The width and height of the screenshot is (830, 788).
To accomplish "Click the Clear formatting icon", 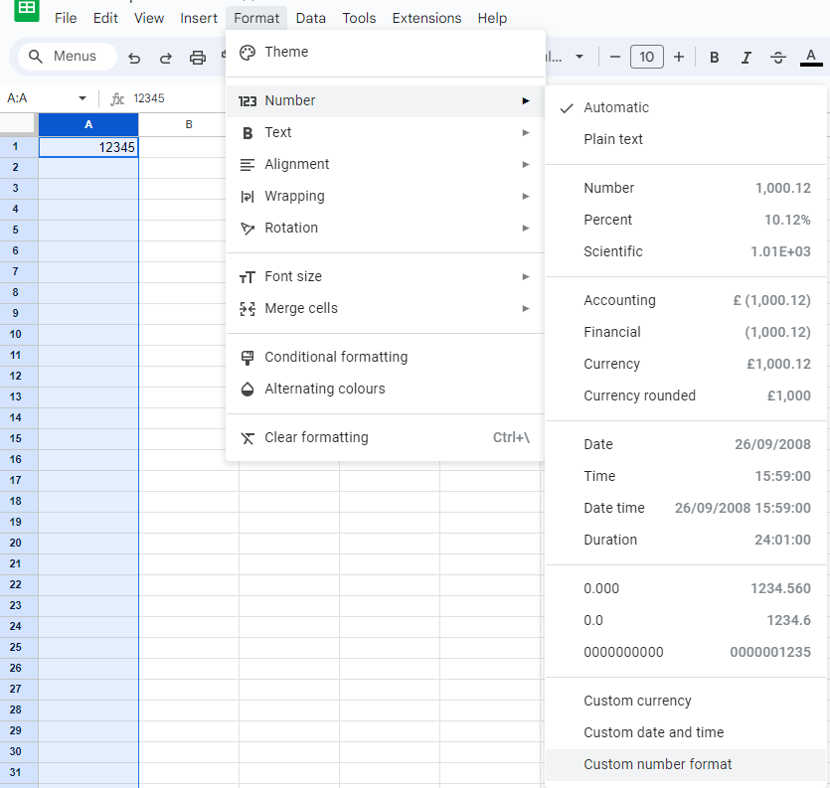I will (248, 438).
